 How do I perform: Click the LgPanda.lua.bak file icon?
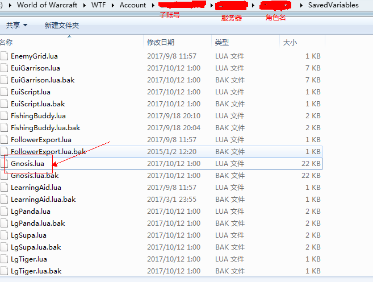point(4,223)
